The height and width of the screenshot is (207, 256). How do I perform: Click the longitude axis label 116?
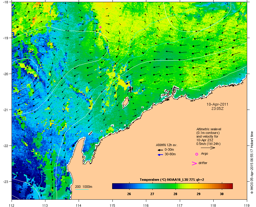[146, 205]
